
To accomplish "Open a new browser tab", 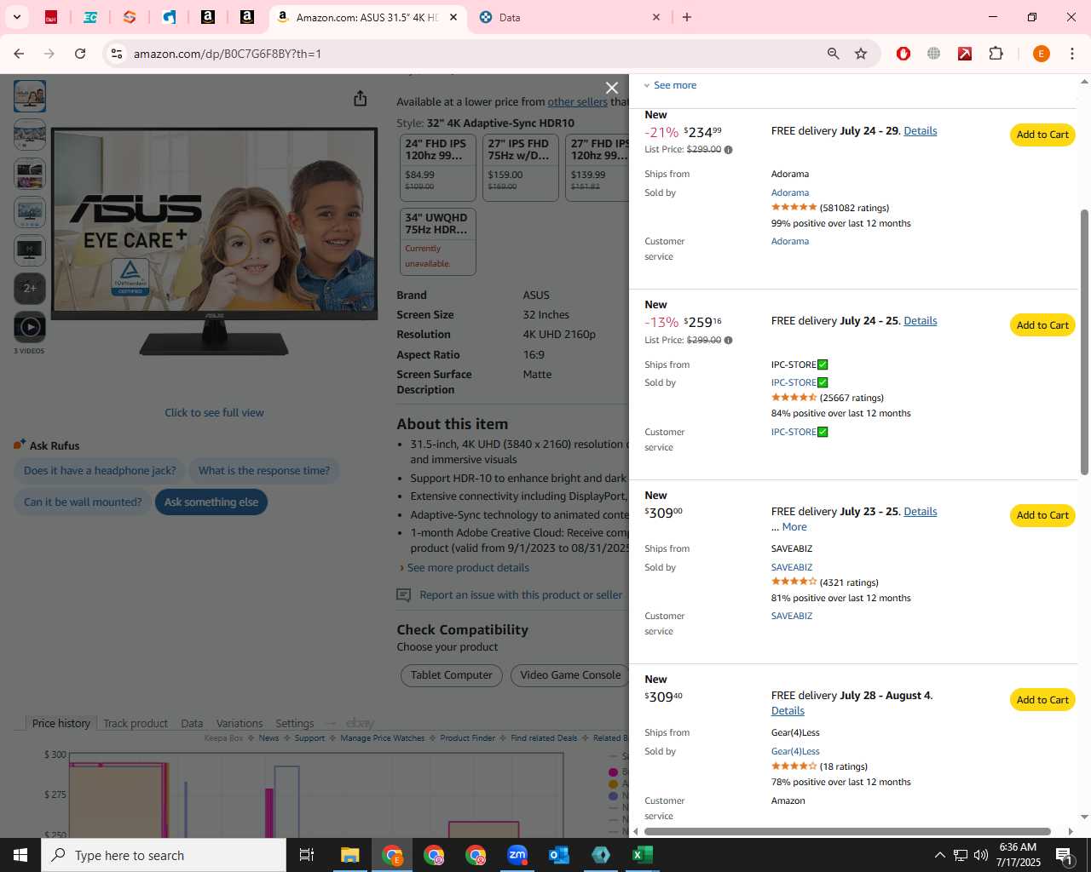I will pos(687,17).
